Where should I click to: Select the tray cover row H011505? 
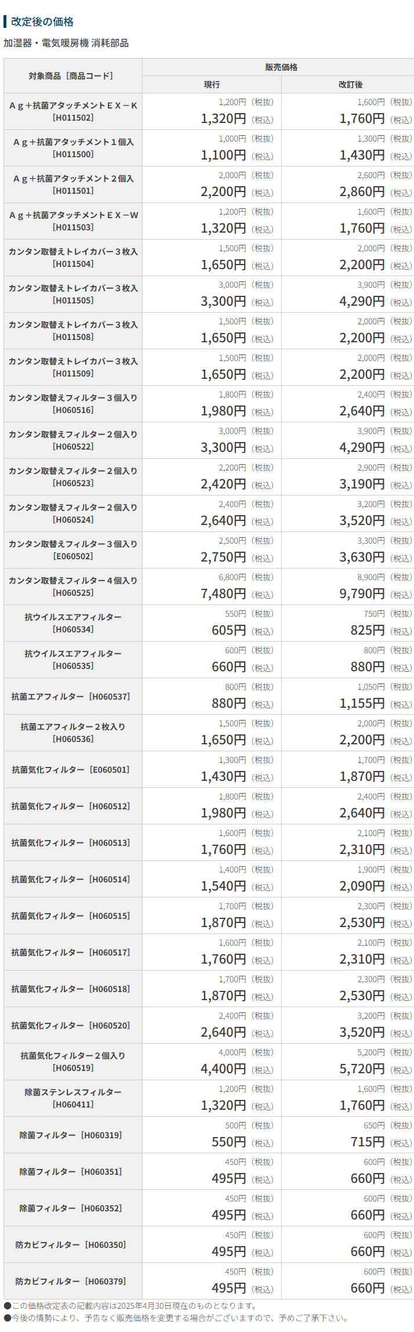73,294
